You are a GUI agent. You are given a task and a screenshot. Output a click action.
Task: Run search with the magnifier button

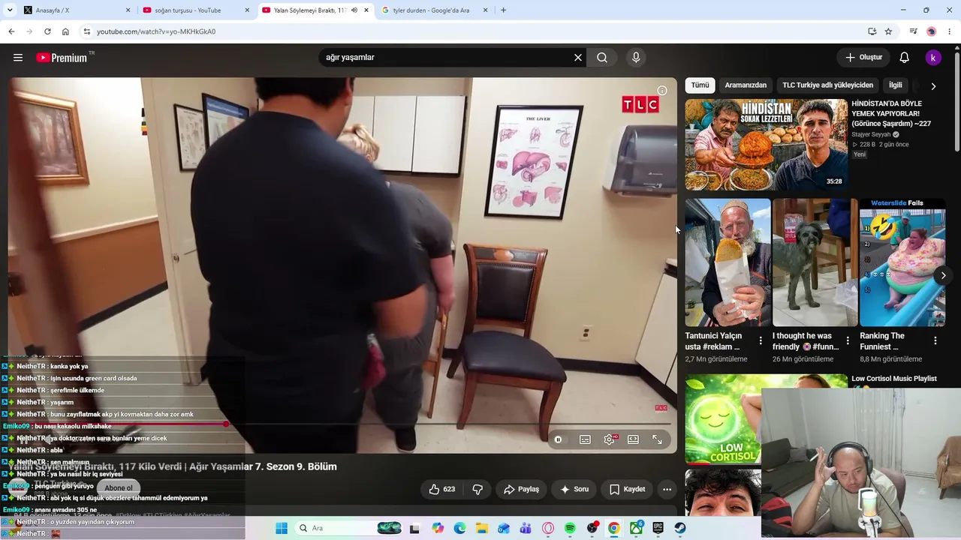pos(602,58)
